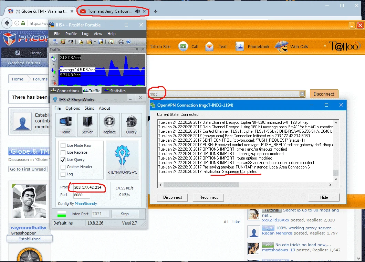Switch to Connections tab in Proxifier
The height and width of the screenshot is (262, 365).
point(65,91)
